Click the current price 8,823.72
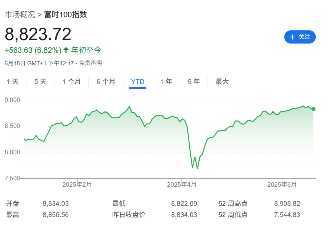Screen dimensions: 332x228 coord(38,34)
